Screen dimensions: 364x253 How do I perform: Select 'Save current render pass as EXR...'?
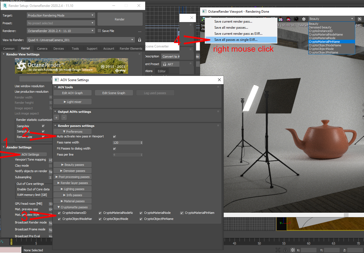[x=241, y=34]
